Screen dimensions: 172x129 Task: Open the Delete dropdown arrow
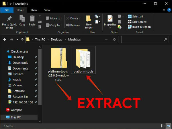click(80, 18)
